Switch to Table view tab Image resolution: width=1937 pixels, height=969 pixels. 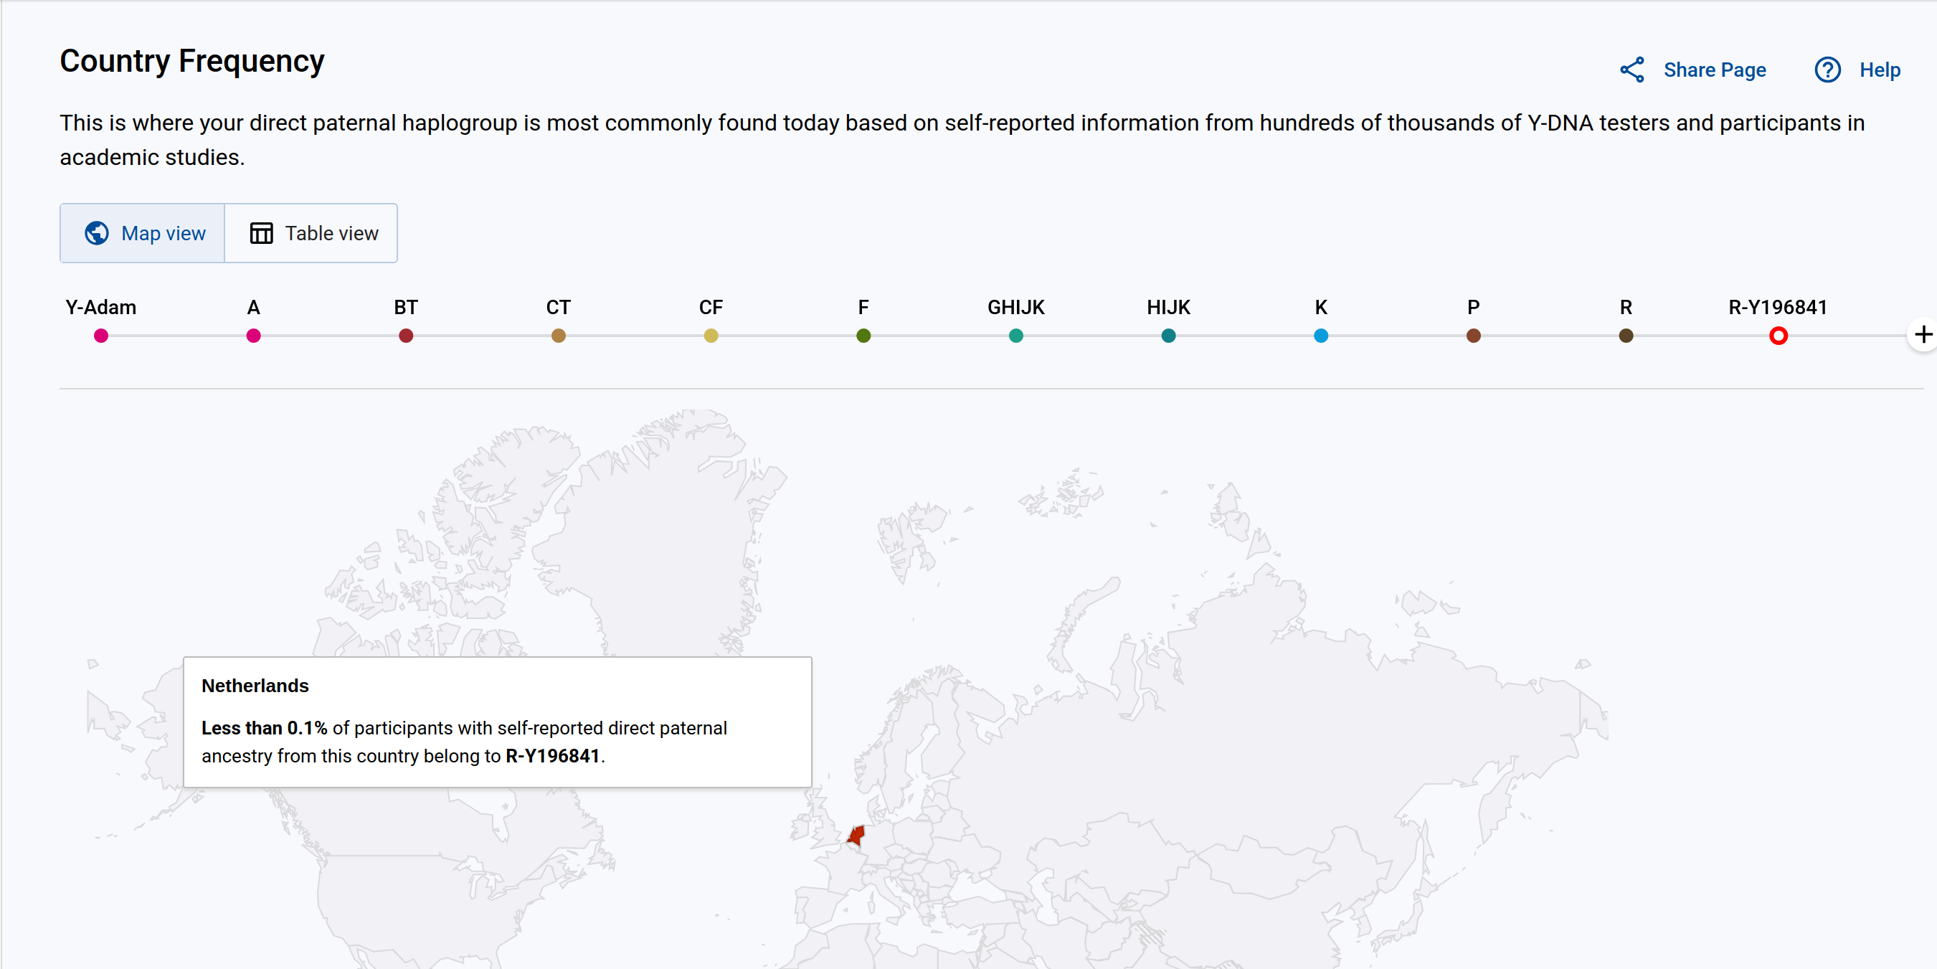click(311, 233)
